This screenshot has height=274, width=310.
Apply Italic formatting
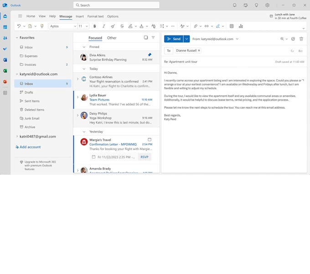tap(103, 26)
